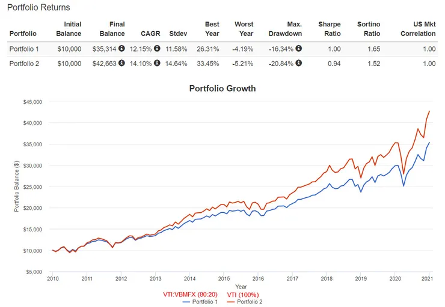Open info icon next to 12.15% CAGR

click(157, 49)
